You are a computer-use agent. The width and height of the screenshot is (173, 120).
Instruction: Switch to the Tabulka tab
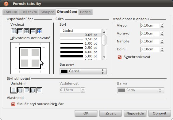click(10, 12)
